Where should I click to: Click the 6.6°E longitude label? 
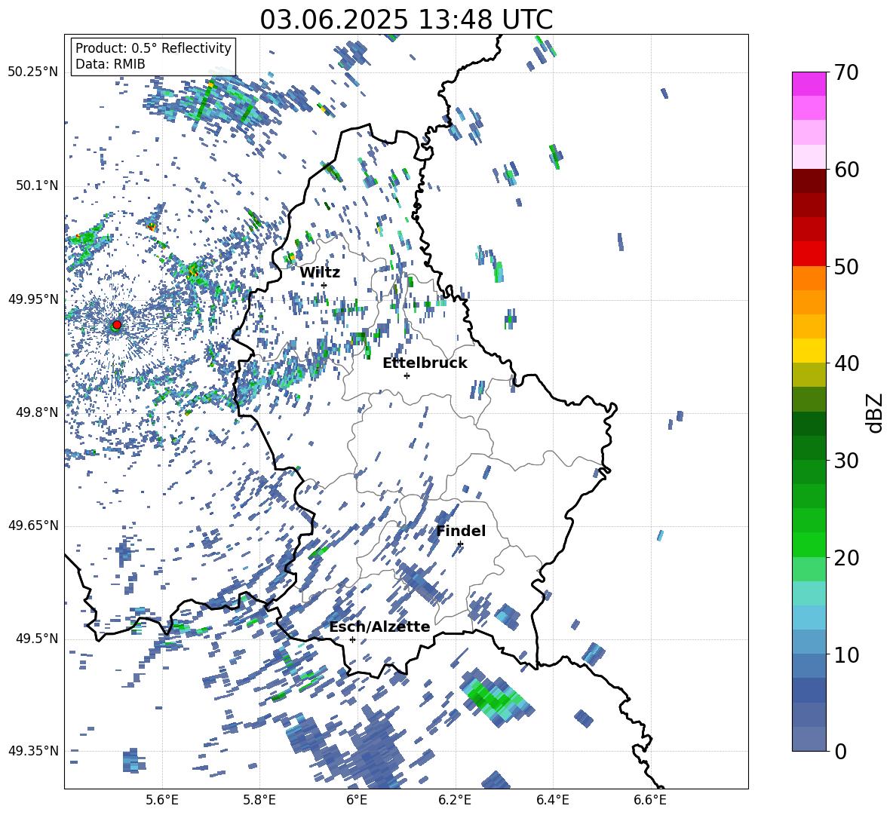650,800
